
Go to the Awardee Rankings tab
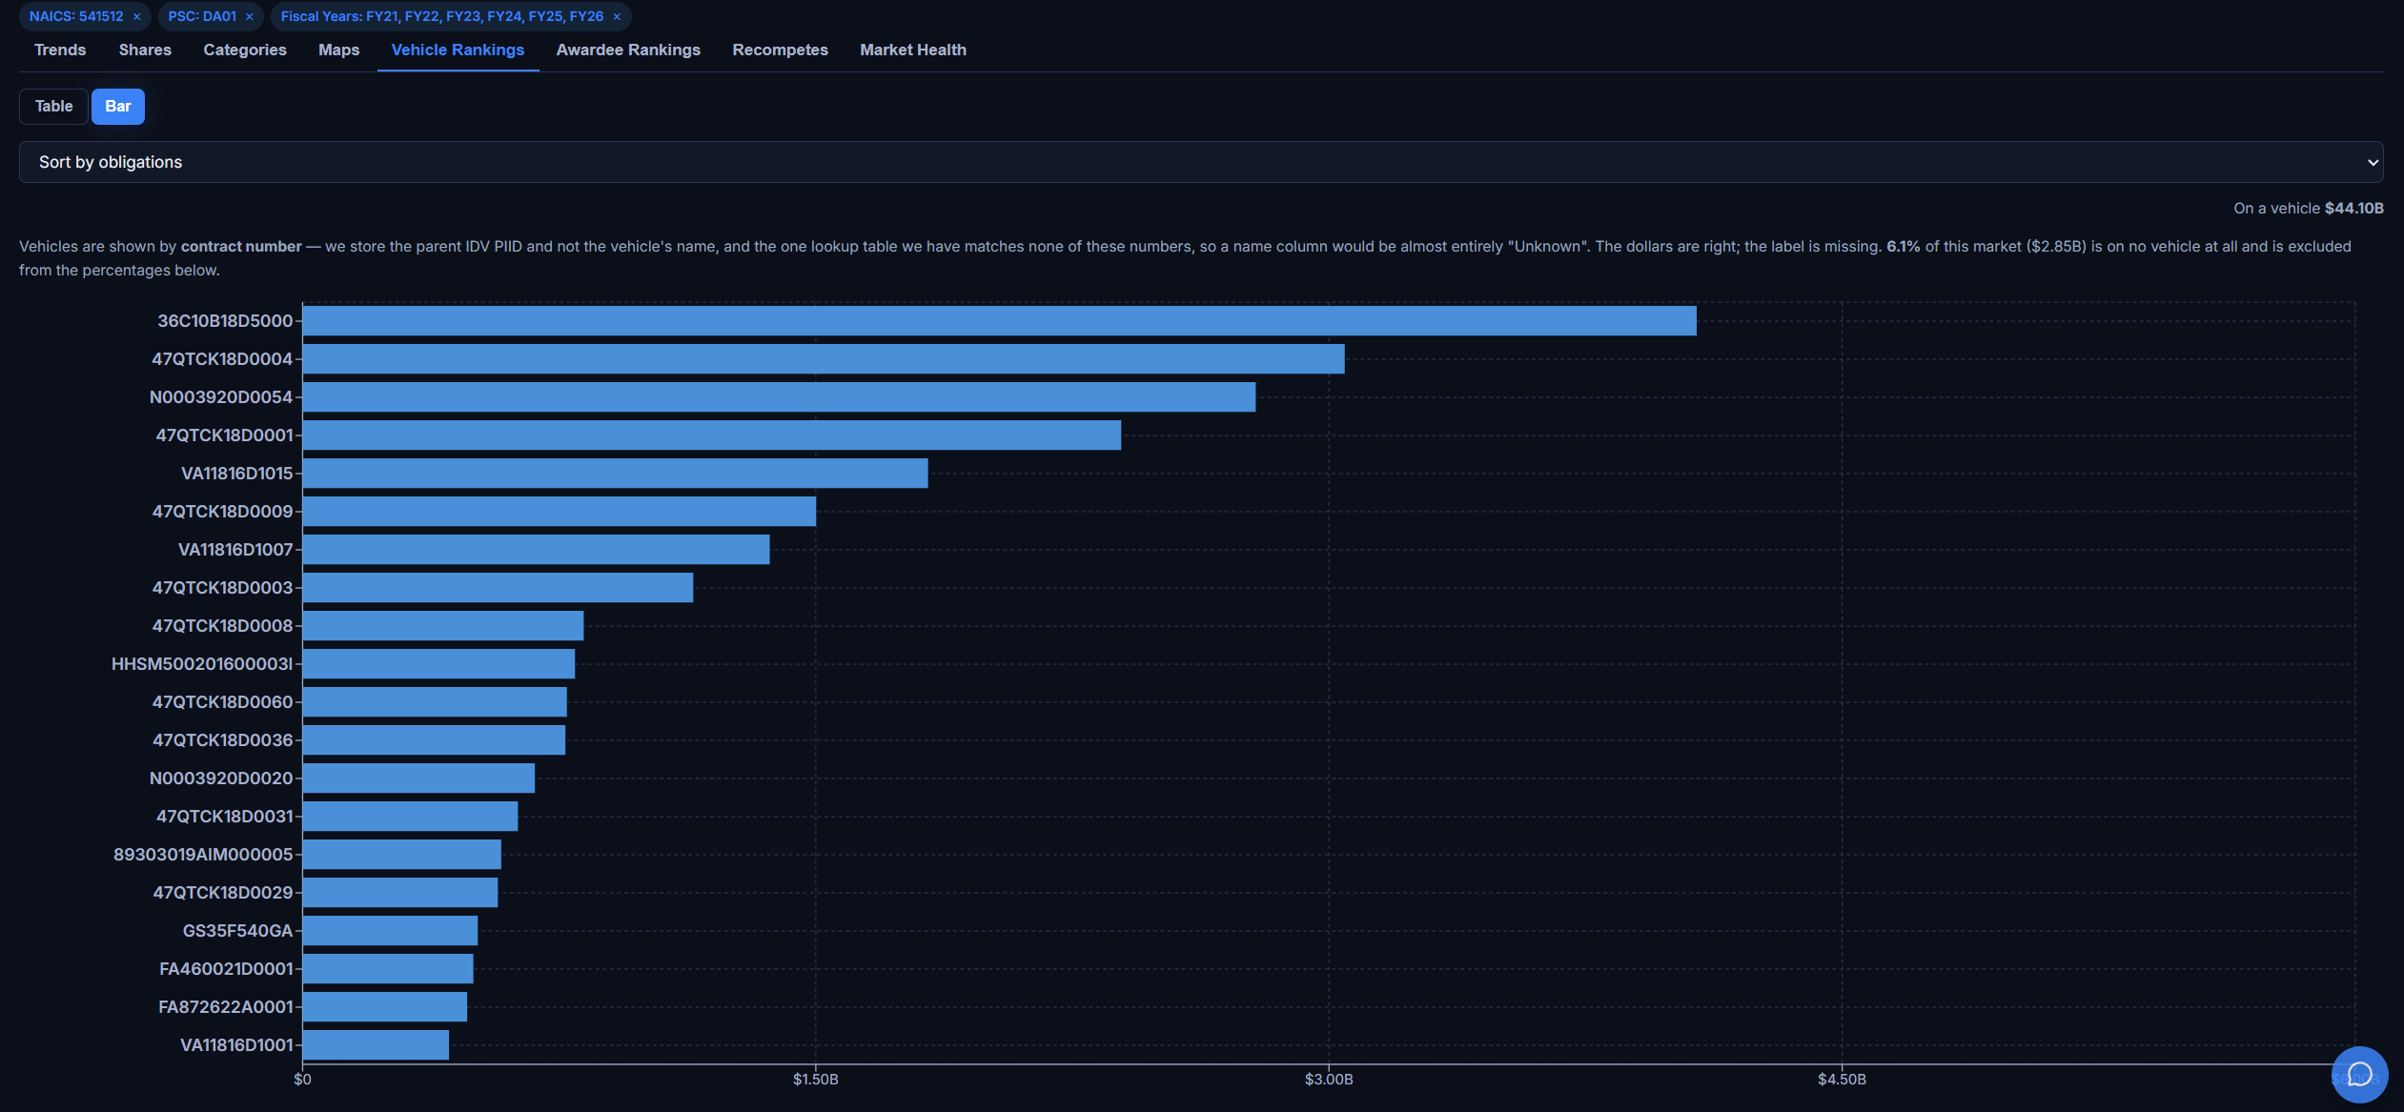pos(628,50)
